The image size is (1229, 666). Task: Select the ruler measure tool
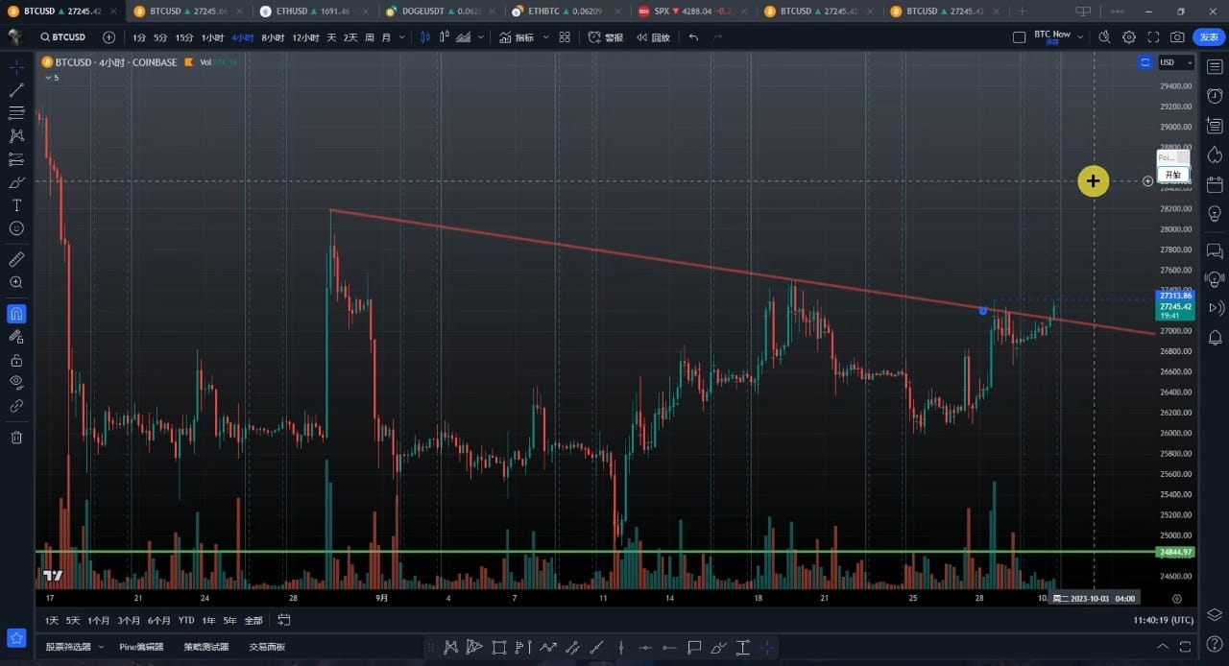[x=16, y=259]
